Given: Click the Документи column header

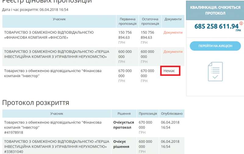Looking at the screenshot, I should 173,19.
